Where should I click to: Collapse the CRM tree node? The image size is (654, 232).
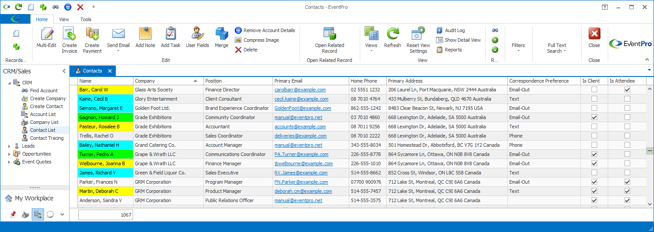(10, 83)
